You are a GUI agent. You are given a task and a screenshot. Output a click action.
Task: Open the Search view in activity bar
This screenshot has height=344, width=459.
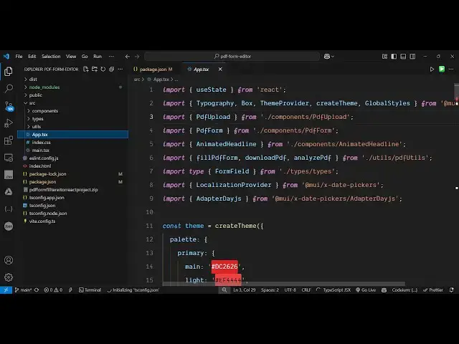tap(9, 88)
